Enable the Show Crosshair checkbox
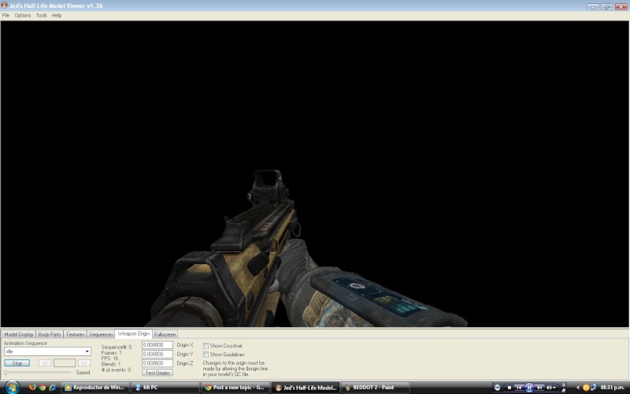The width and height of the screenshot is (630, 394). point(206,346)
